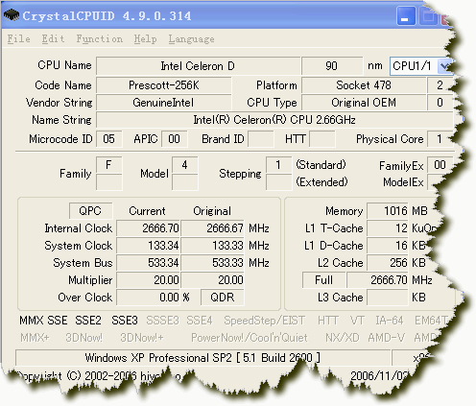Click L2 cache speed 2666.70

(x=378, y=280)
